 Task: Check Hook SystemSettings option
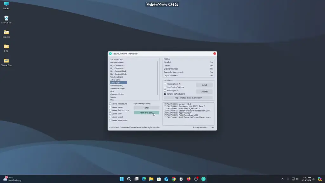click(165, 87)
